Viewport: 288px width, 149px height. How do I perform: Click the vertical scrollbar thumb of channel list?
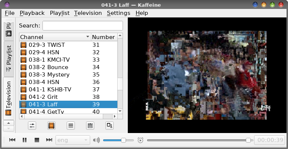click(120, 84)
